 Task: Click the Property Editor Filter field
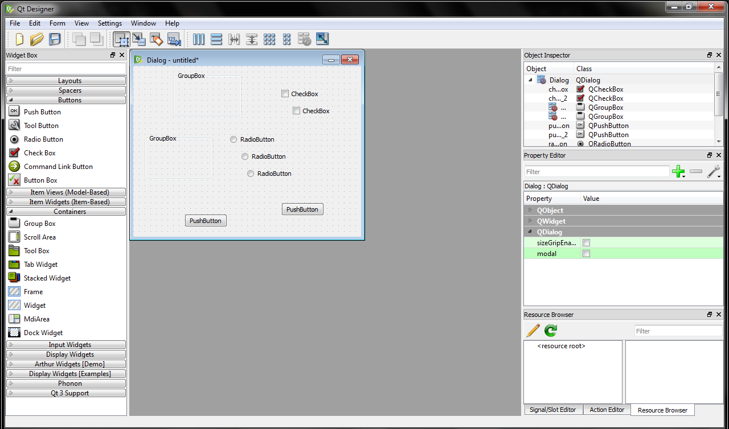(597, 171)
